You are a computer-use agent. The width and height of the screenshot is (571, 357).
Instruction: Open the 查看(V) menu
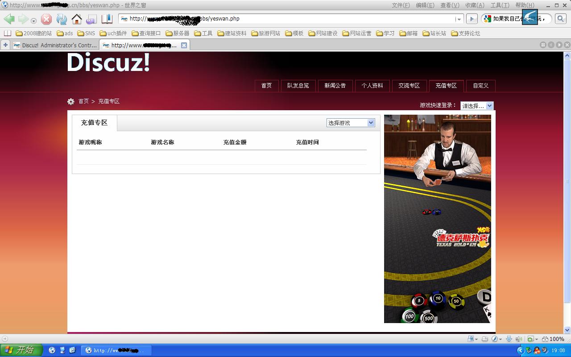click(450, 5)
